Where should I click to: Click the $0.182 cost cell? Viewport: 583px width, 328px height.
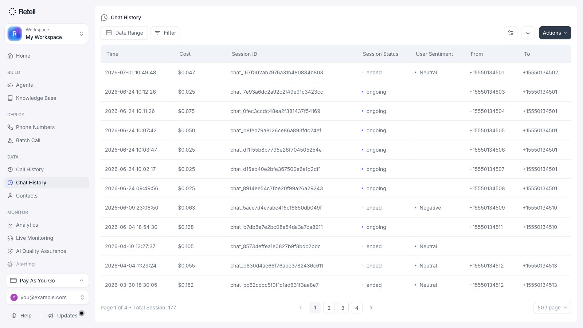click(x=186, y=285)
